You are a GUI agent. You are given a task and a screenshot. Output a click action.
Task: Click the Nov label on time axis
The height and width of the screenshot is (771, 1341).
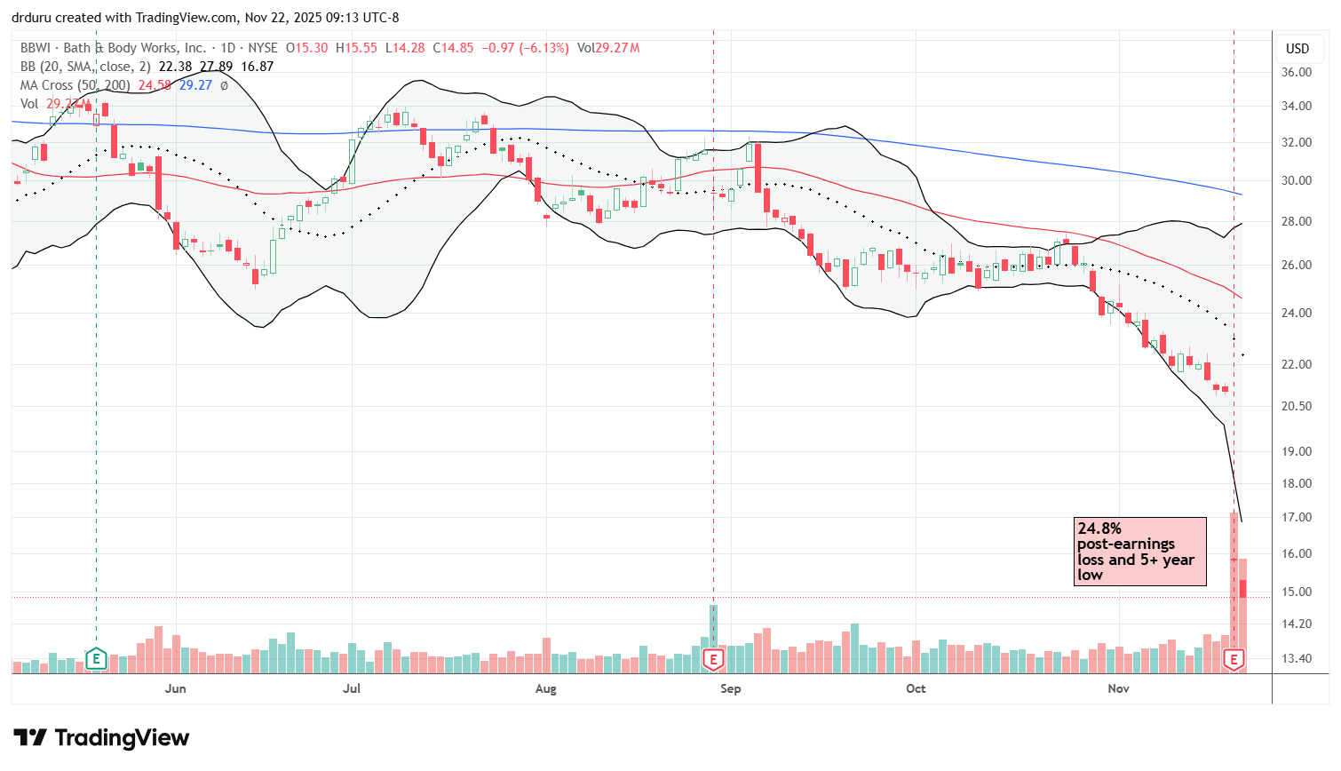point(1118,688)
